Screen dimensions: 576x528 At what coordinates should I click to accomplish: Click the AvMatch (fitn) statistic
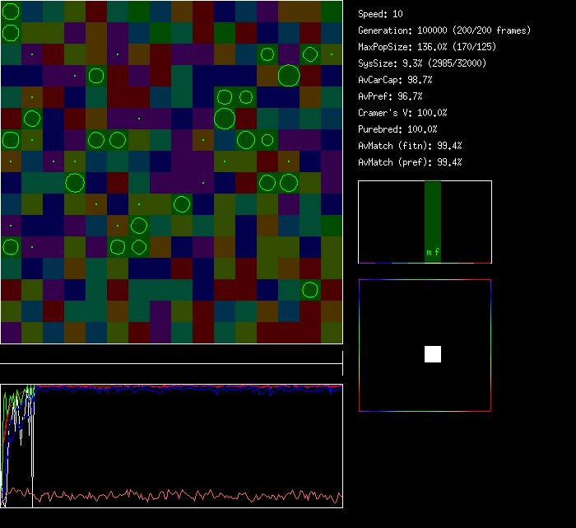coord(410,146)
